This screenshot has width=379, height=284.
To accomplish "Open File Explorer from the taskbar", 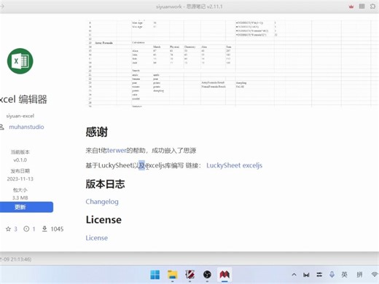I will tap(173, 275).
